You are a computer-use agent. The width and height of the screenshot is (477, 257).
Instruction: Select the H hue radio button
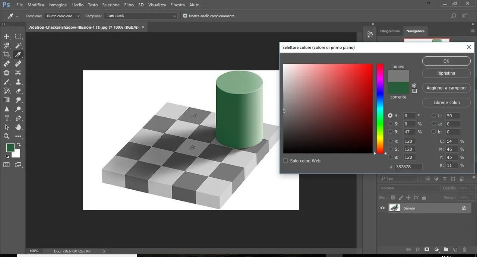(390, 115)
